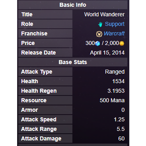This screenshot has width=146, height=146.
Task: Click the teal Support role hand icon
Action: 100,24
